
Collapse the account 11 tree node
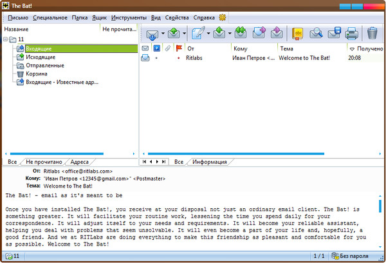tap(6, 39)
